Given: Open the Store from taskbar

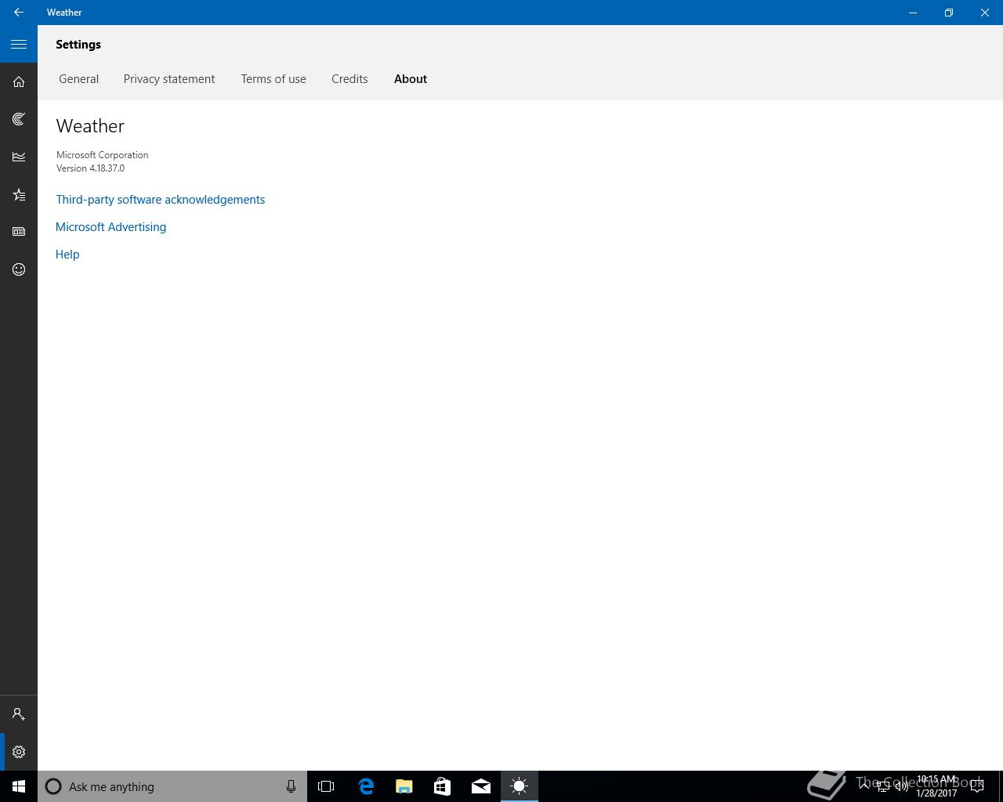Looking at the screenshot, I should pos(442,786).
